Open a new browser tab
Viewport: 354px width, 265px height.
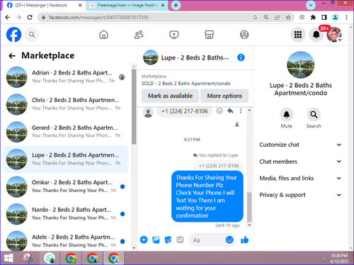point(176,5)
